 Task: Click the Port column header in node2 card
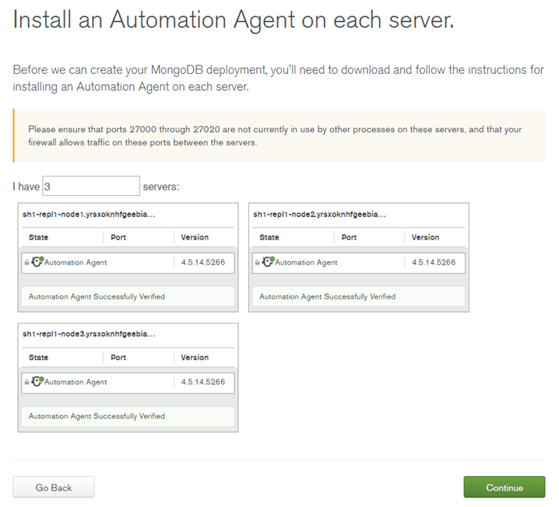point(349,237)
